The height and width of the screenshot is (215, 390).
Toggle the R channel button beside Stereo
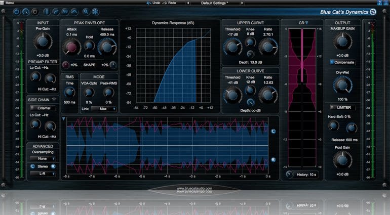pos(53,166)
